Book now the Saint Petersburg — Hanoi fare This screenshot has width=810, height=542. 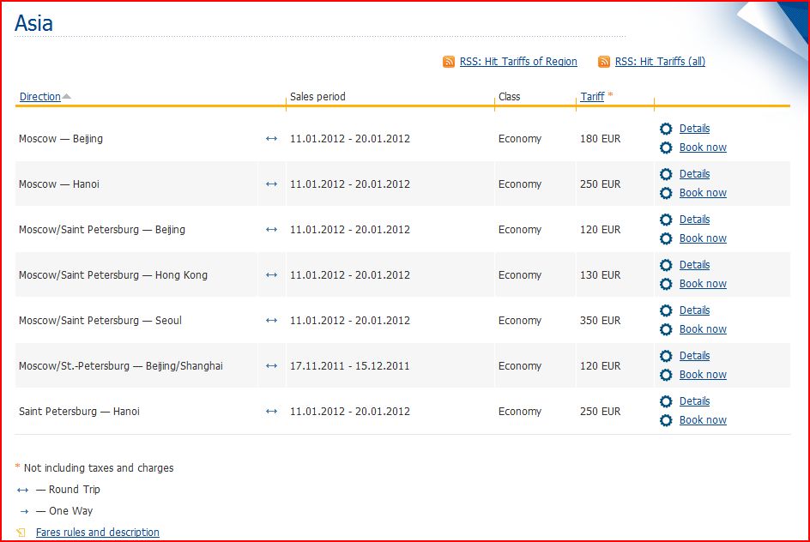click(703, 420)
